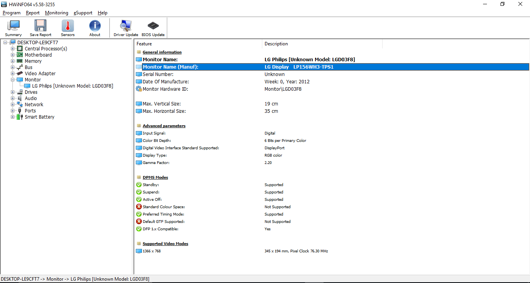
Task: Open the eSupport menu
Action: [83, 13]
